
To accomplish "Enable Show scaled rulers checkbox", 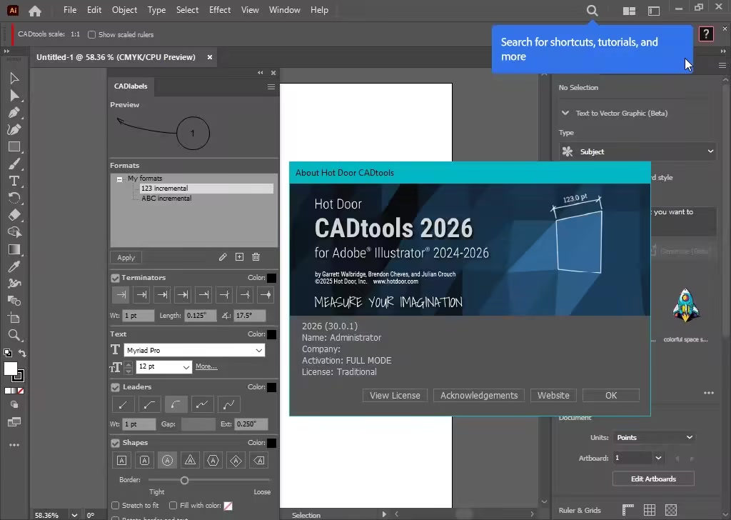I will click(92, 35).
